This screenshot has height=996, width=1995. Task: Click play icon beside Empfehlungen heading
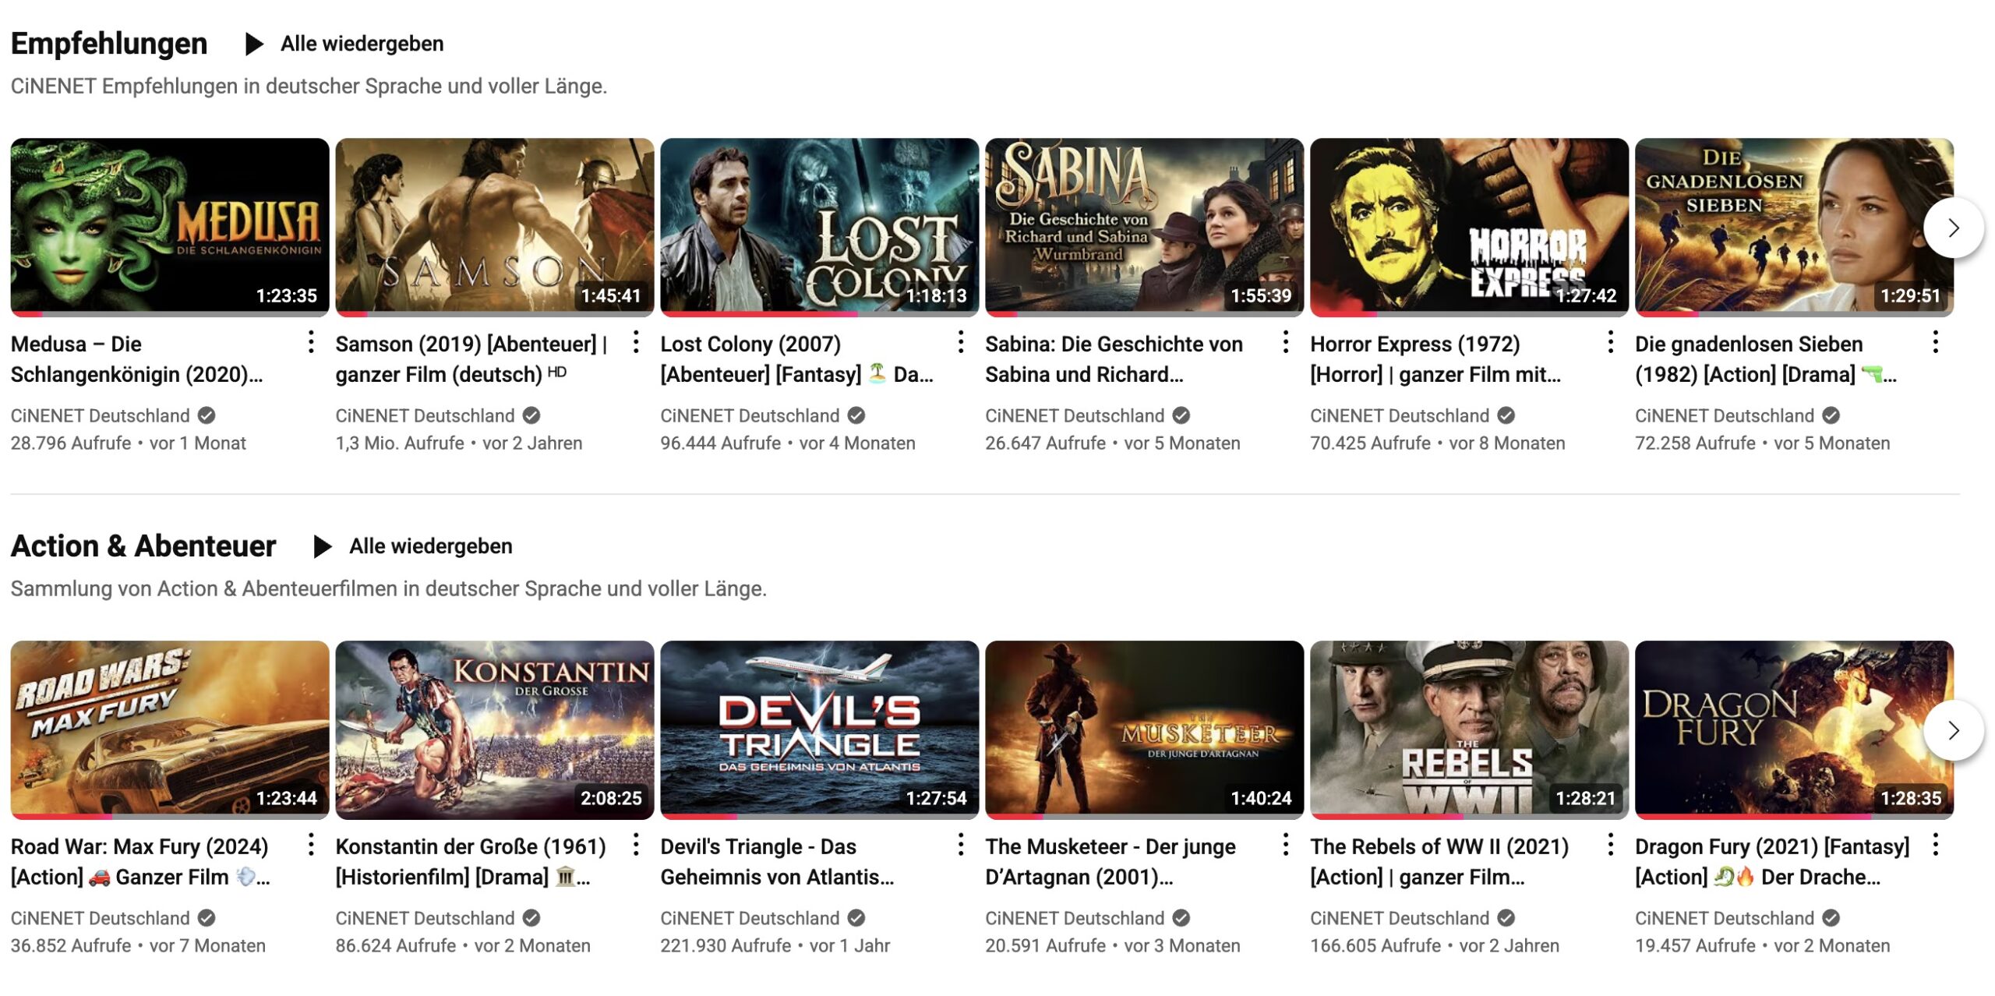(x=254, y=44)
